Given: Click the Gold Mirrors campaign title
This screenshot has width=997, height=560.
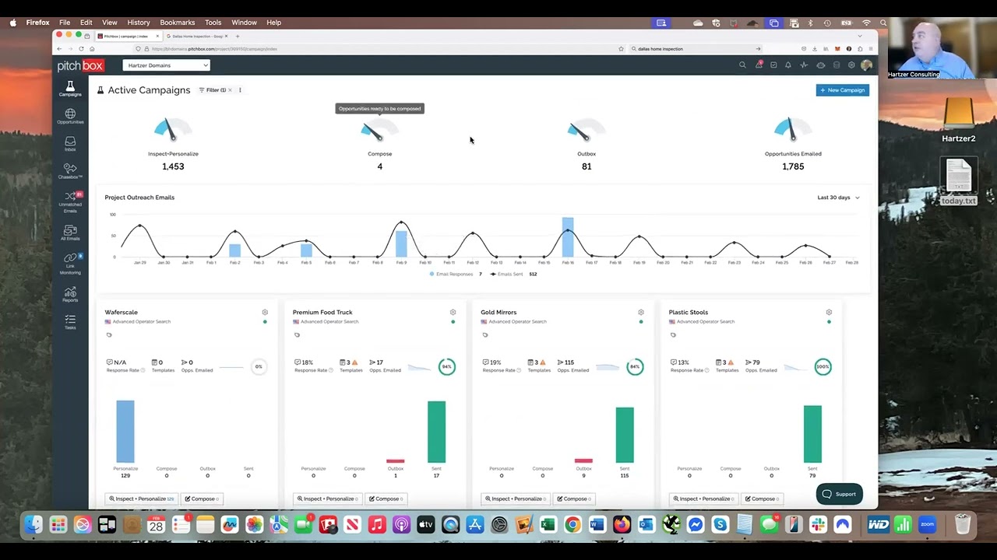Looking at the screenshot, I should pyautogui.click(x=498, y=312).
